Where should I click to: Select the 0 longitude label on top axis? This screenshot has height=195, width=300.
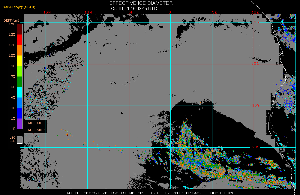[170, 12]
